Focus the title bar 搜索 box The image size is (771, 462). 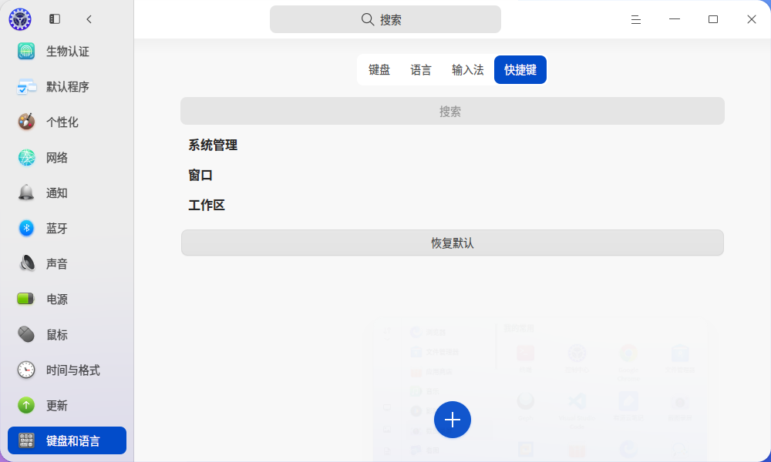coord(385,20)
